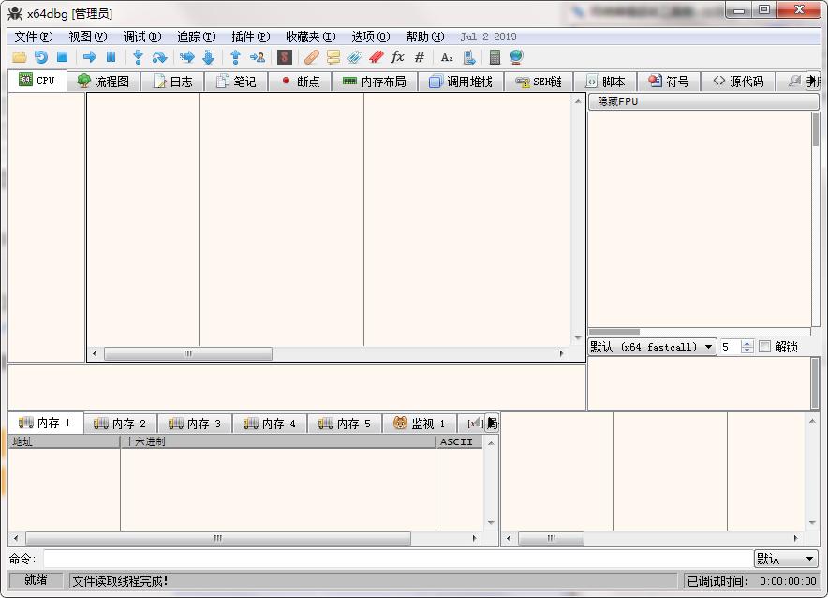Viewport: 828px width, 598px height.
Task: Open the patches bandage icon
Action: (311, 57)
